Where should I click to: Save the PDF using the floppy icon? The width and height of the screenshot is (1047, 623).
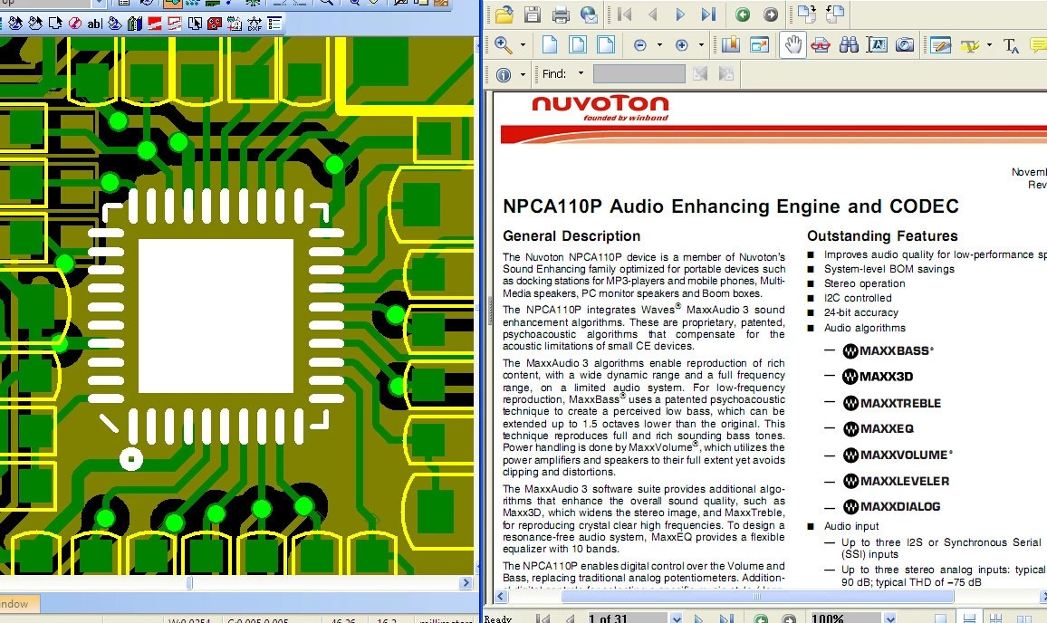(x=533, y=14)
